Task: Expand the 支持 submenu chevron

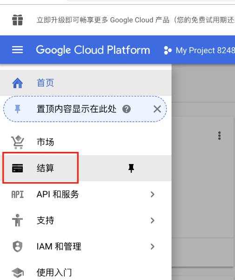Action: click(x=152, y=220)
